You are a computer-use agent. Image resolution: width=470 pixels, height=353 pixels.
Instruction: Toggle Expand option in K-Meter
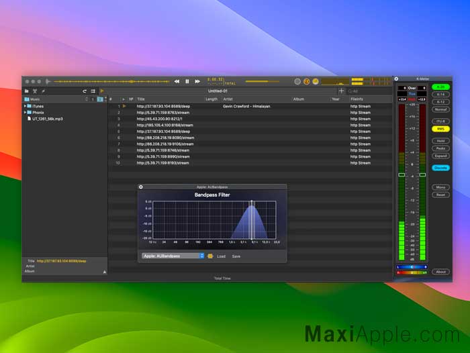click(x=440, y=156)
